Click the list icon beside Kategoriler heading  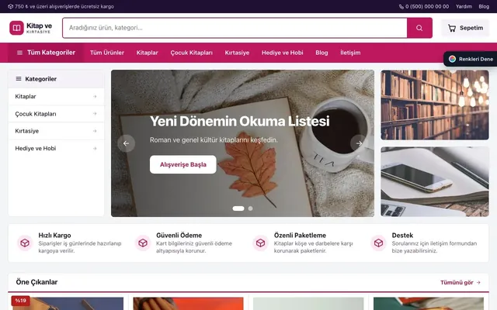tap(19, 79)
